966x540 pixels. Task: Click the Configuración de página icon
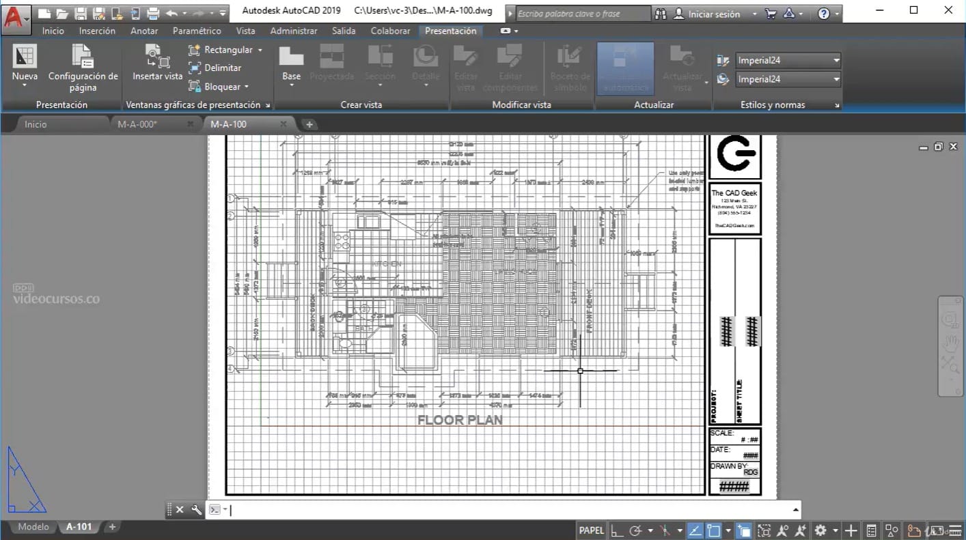[x=83, y=57]
